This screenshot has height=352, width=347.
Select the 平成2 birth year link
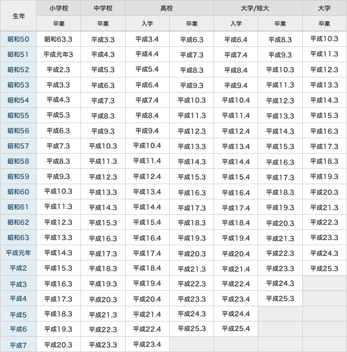[18, 268]
